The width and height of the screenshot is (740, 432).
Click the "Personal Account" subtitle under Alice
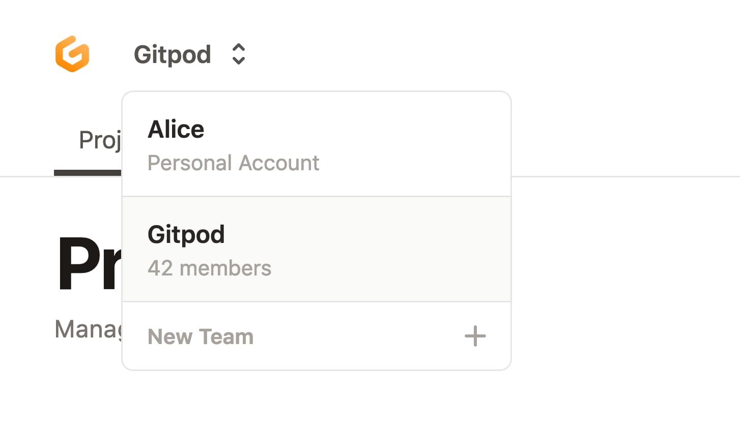pos(233,163)
